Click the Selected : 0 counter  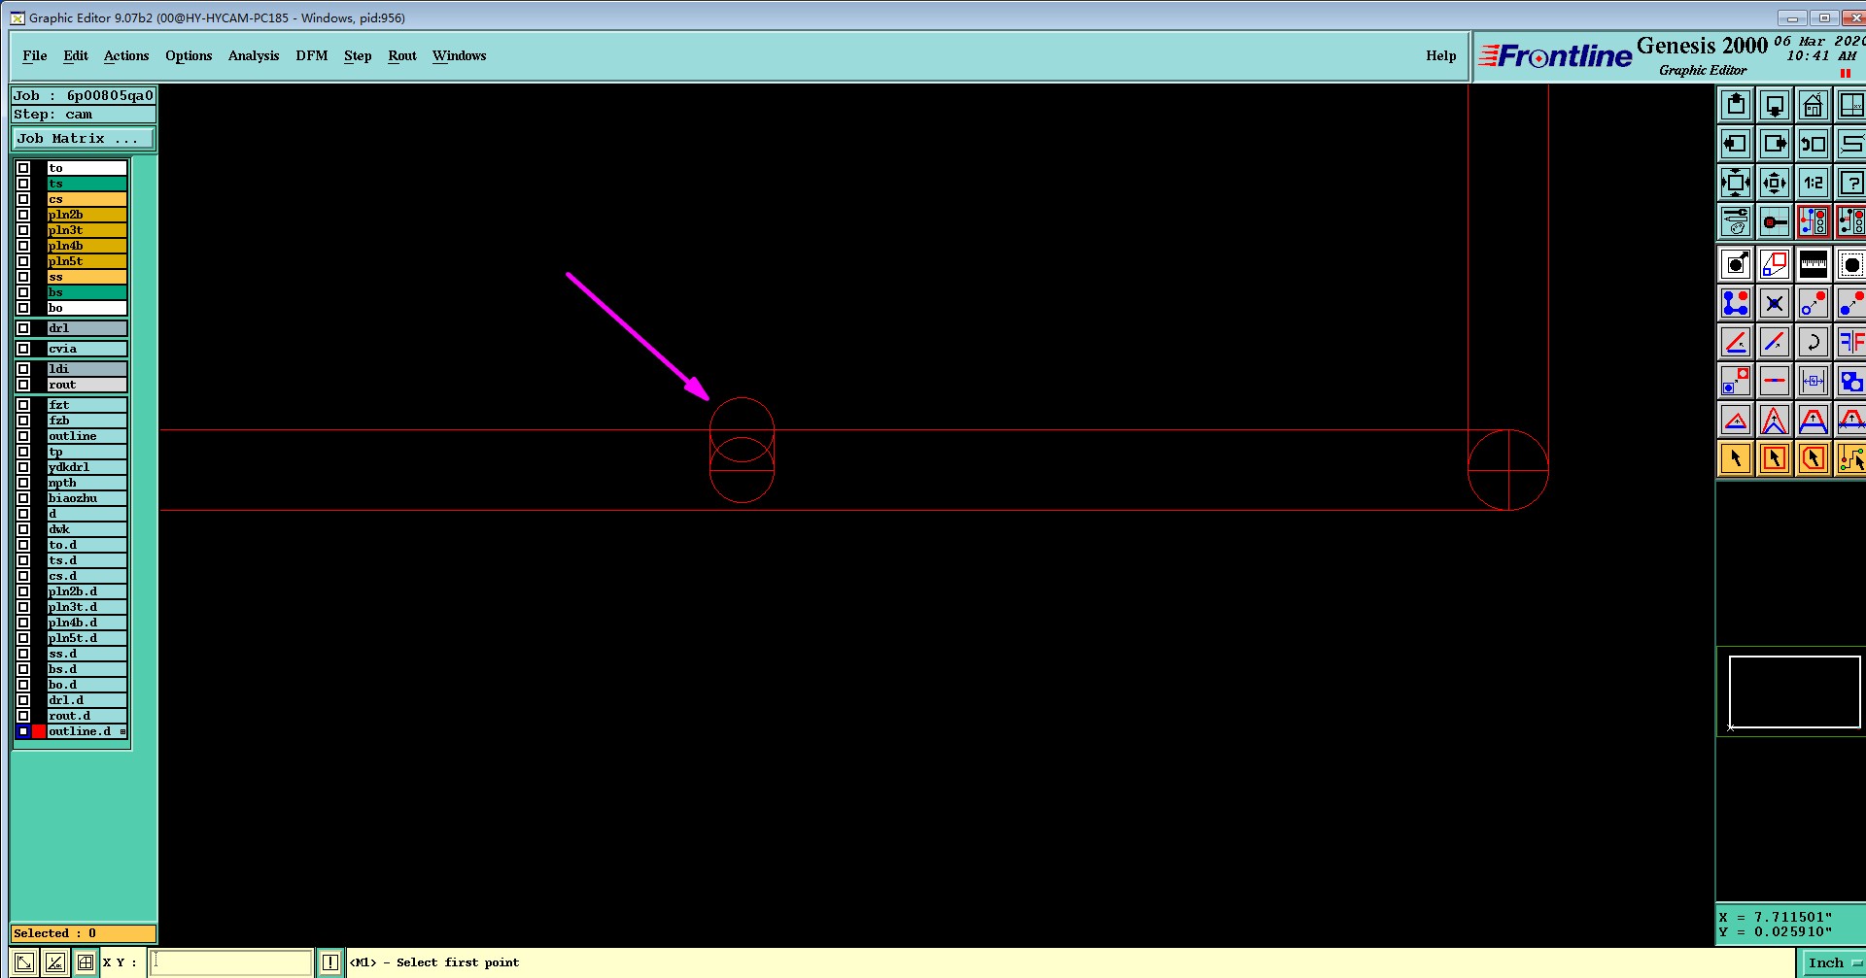(x=83, y=933)
